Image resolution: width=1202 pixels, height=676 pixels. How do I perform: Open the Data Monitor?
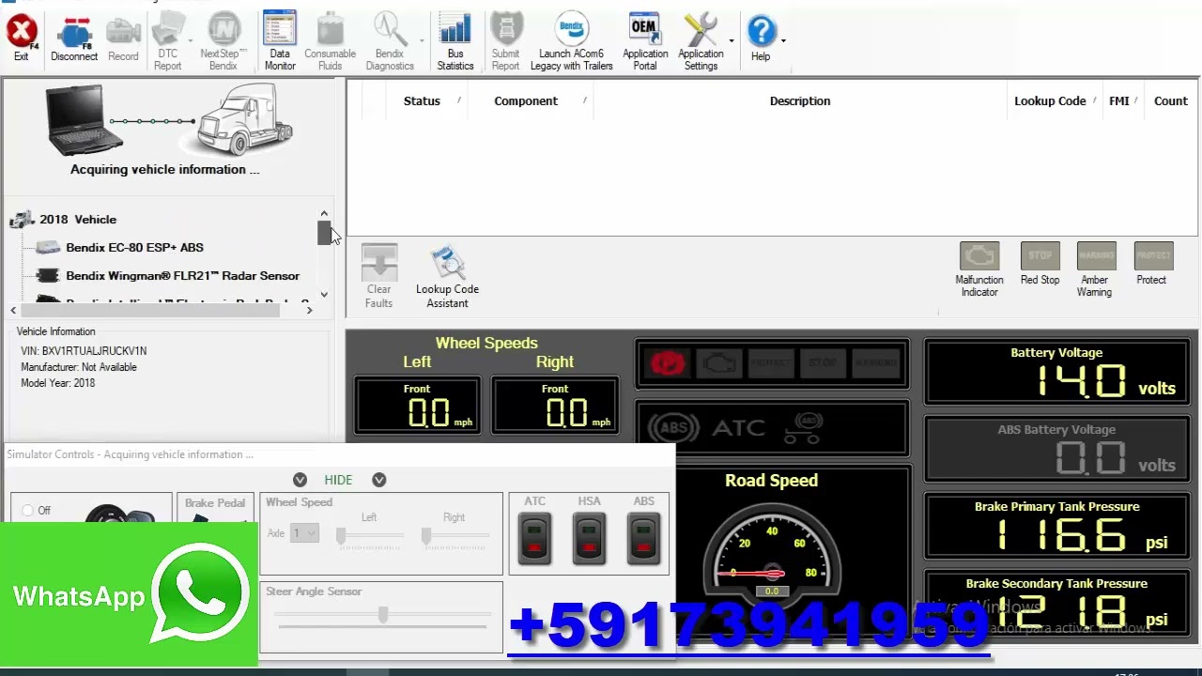pos(280,41)
